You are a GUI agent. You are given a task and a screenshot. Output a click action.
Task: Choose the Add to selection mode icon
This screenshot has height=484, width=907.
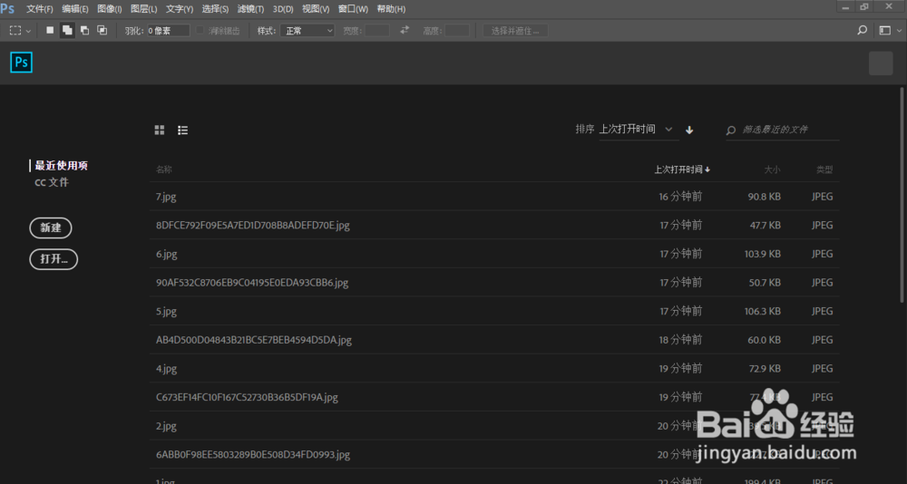[67, 31]
